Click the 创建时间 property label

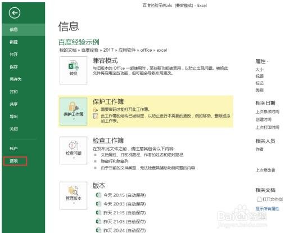point(264,119)
